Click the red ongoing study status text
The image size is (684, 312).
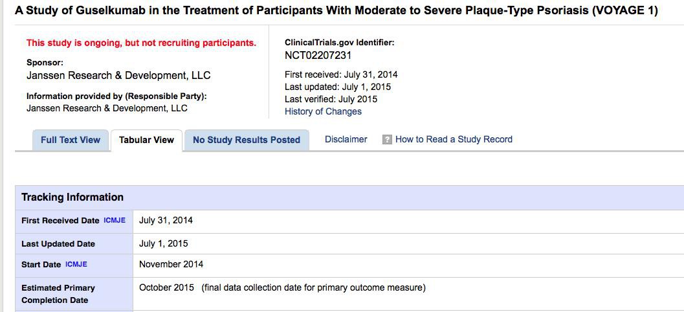click(x=141, y=43)
